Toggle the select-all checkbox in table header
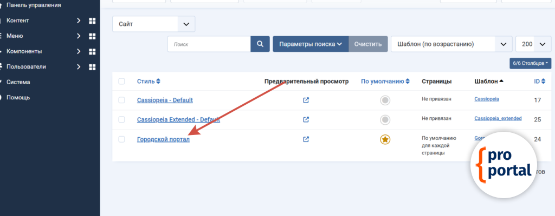 (x=121, y=82)
